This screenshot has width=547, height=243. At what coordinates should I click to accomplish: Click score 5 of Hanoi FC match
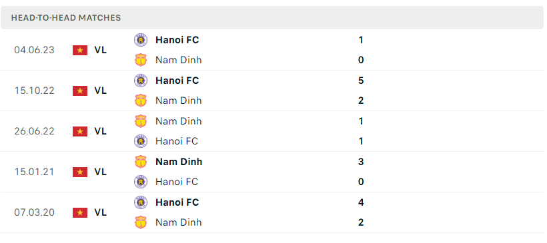point(361,81)
